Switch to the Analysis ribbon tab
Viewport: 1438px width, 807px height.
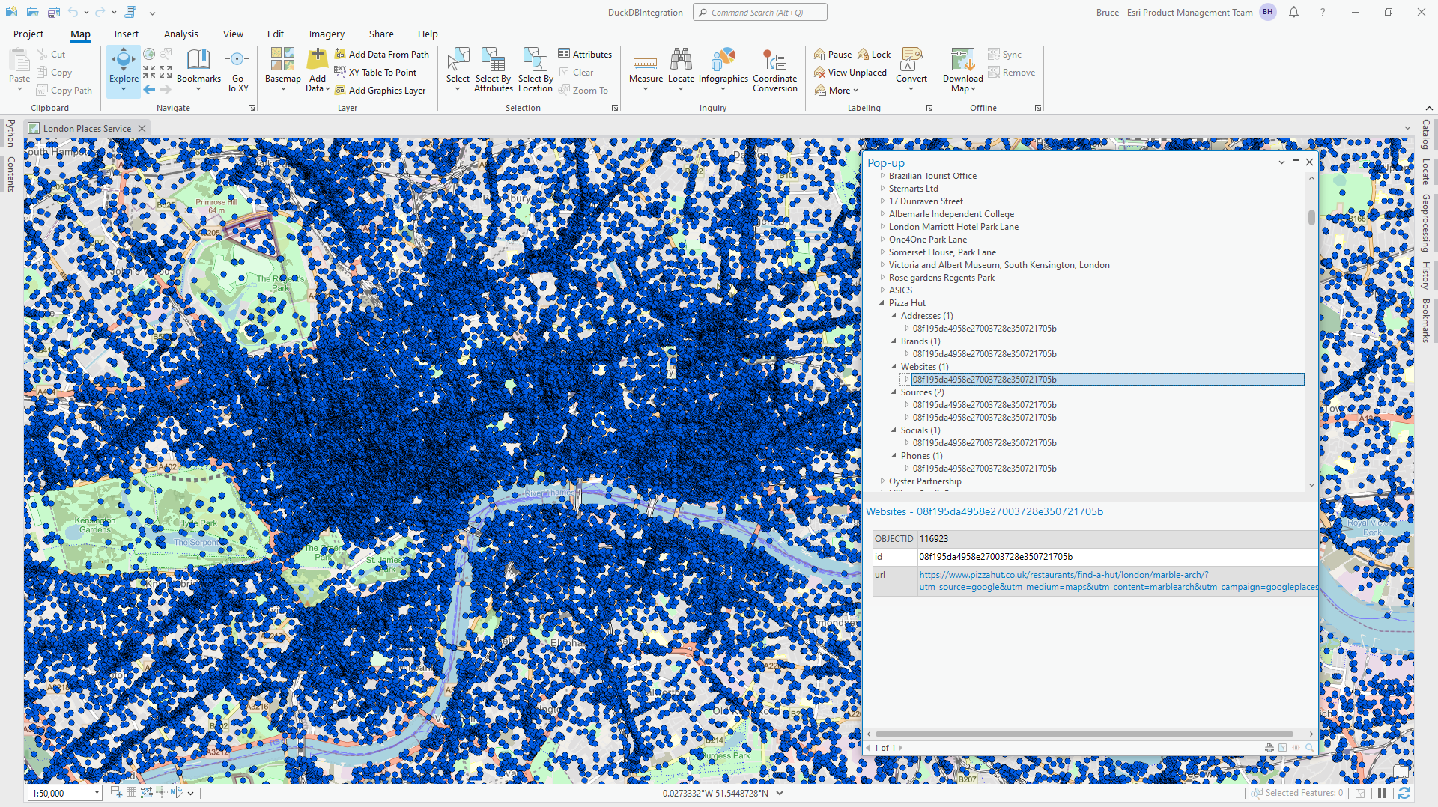[x=180, y=34]
